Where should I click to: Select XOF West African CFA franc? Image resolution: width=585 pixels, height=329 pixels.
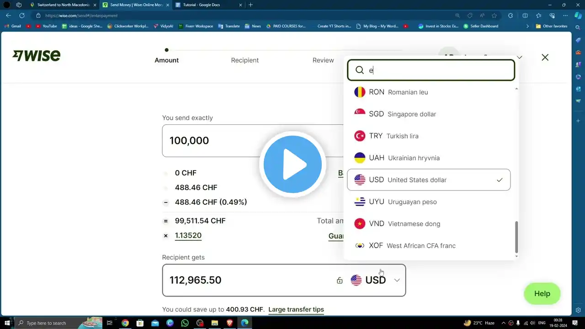tap(429, 245)
